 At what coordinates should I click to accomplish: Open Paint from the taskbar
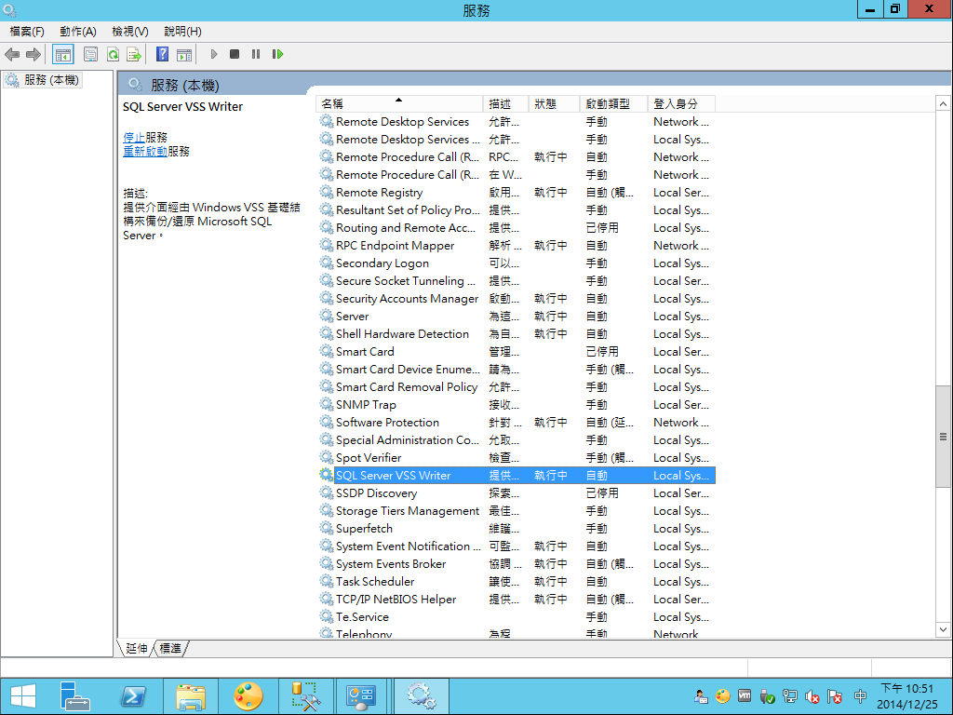point(248,696)
